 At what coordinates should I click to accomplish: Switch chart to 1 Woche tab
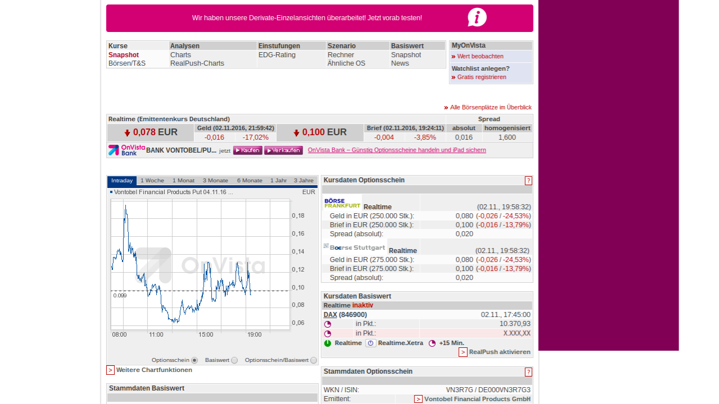(152, 181)
